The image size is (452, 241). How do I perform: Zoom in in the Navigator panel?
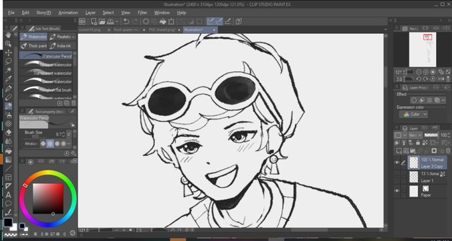(x=426, y=72)
